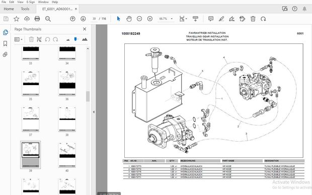Add a comment with the note icon
Screen dimensions: 312x195
pos(211,19)
